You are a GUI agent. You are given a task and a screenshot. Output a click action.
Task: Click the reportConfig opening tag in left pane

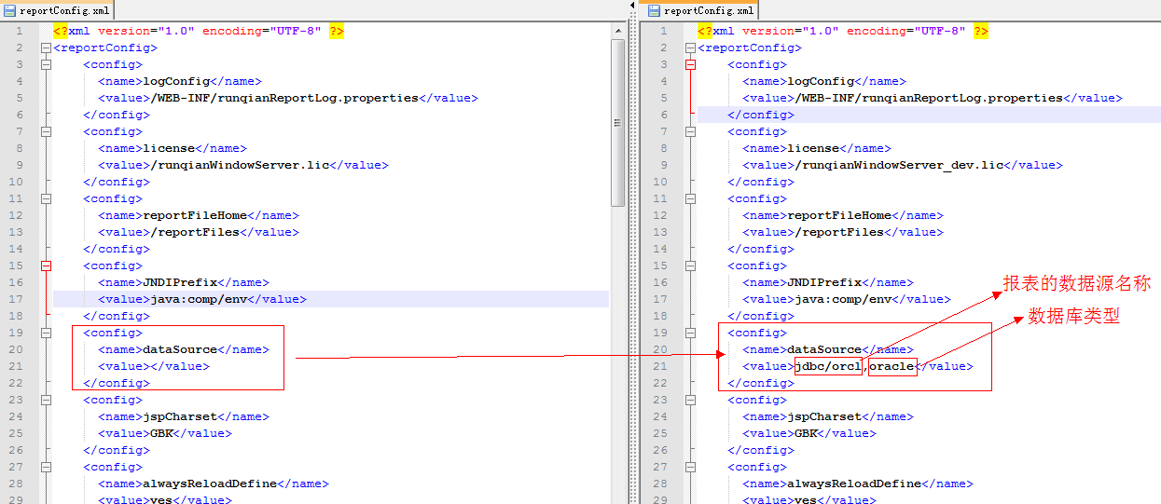[105, 48]
